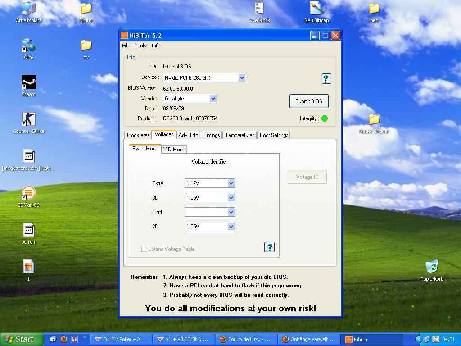Screen dimensions: 461x346
Task: Open the Info menu
Action: (x=156, y=46)
